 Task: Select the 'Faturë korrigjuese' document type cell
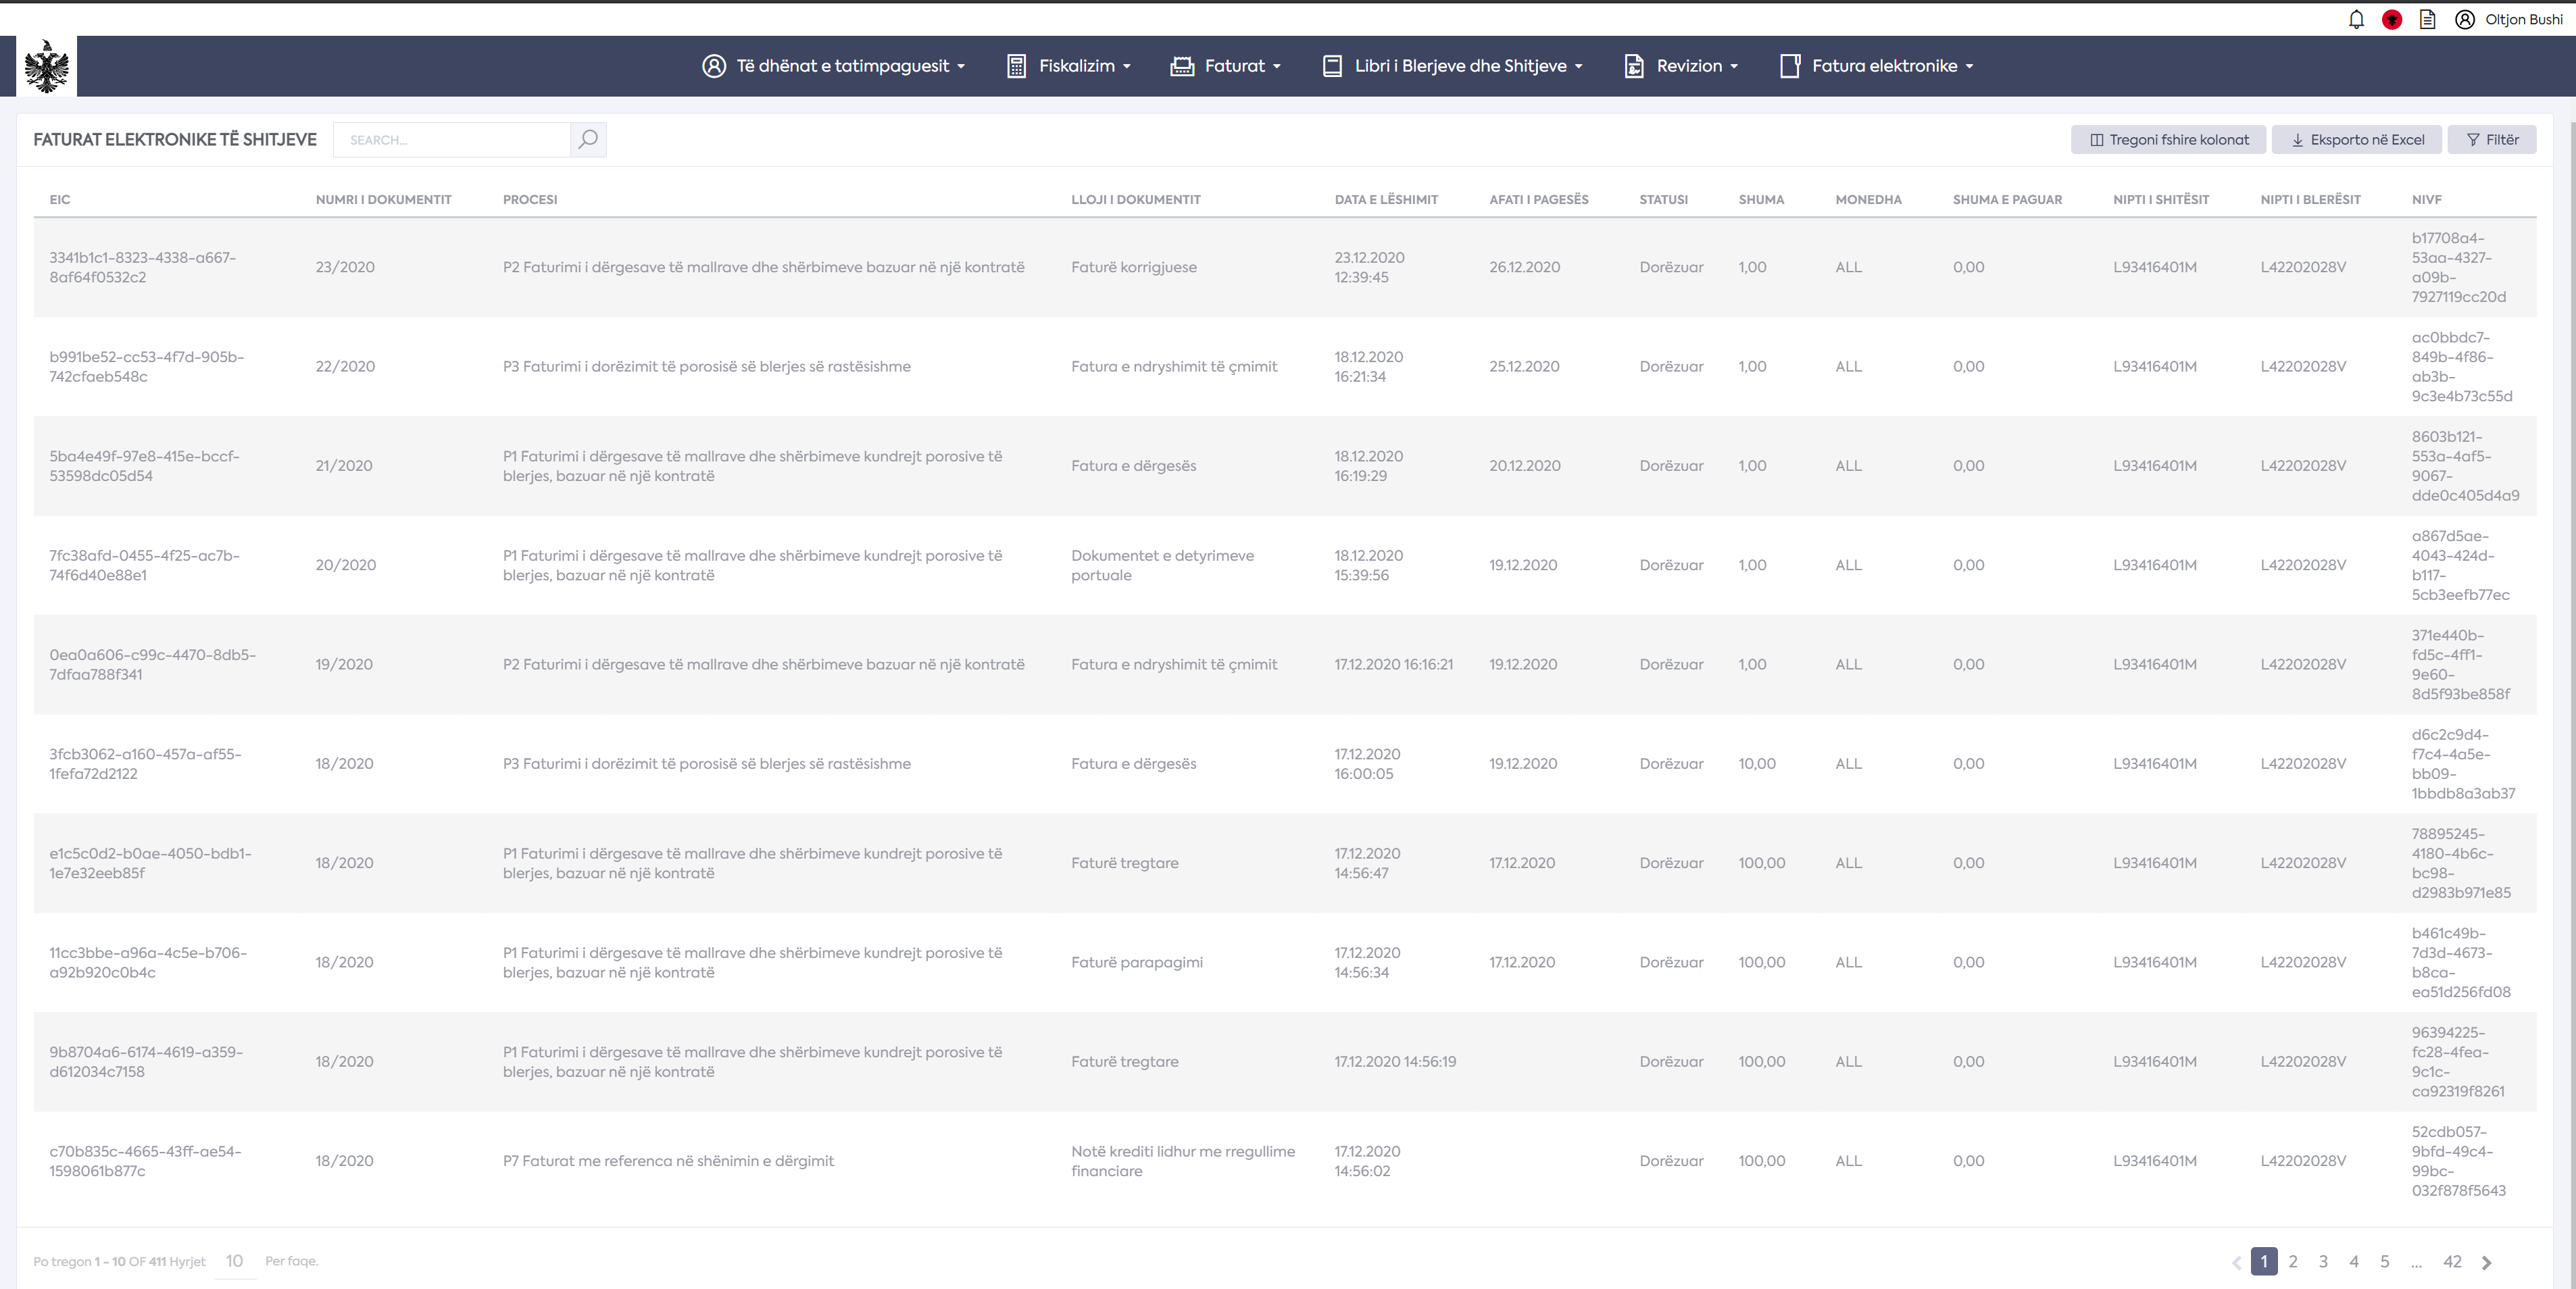[1134, 267]
